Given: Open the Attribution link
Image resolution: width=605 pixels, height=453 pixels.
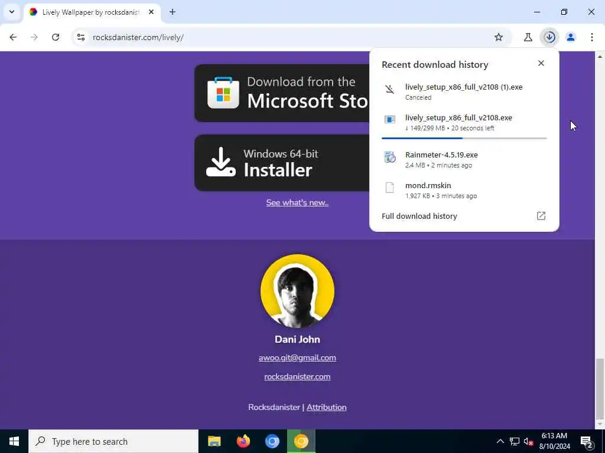Looking at the screenshot, I should click(326, 407).
